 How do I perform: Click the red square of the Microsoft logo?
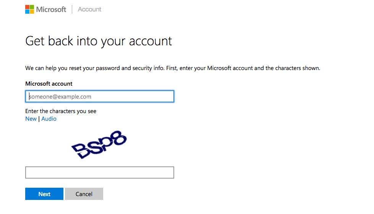click(x=27, y=7)
